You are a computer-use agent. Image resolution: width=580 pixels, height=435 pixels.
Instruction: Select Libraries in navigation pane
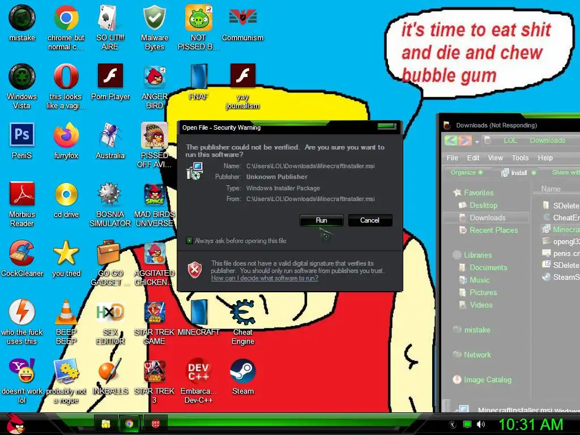point(472,255)
